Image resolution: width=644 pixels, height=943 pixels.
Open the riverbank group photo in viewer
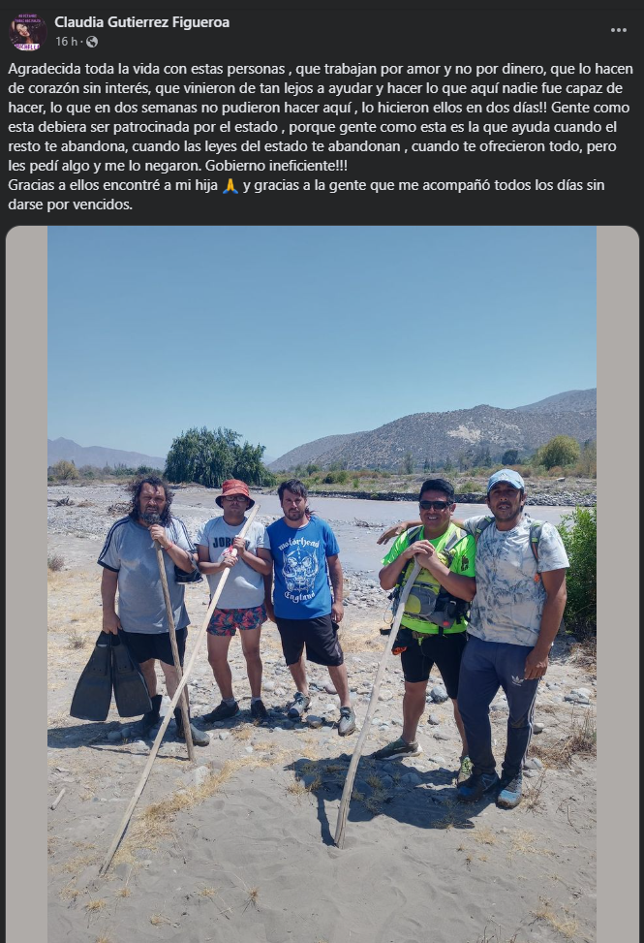tap(322, 584)
